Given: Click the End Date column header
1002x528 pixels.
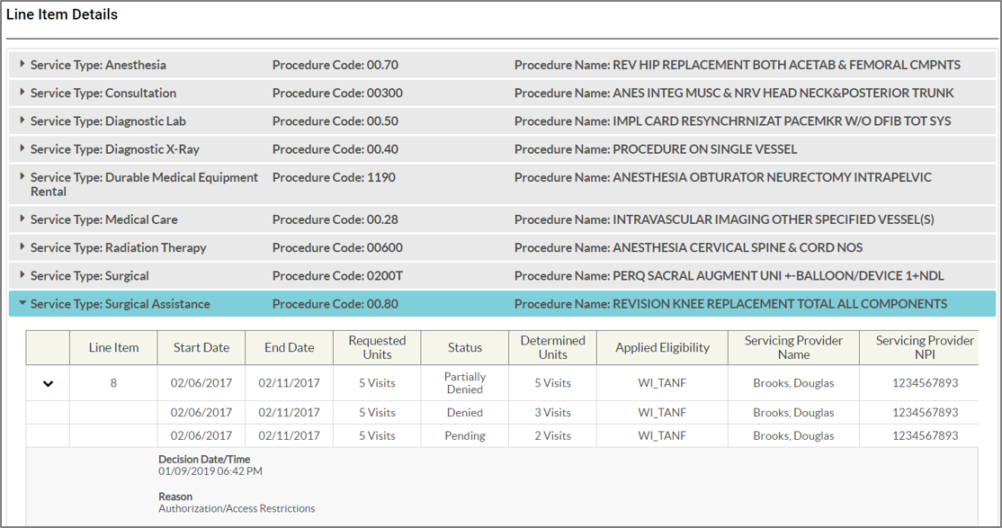Looking at the screenshot, I should [289, 347].
